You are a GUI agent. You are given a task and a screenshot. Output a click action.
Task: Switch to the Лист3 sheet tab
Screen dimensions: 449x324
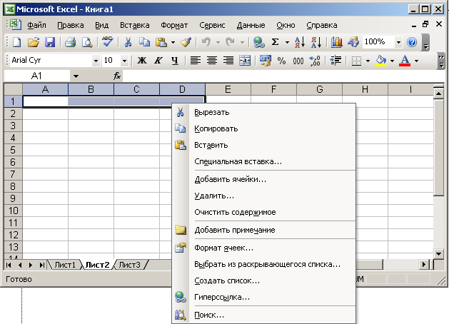[x=130, y=265]
